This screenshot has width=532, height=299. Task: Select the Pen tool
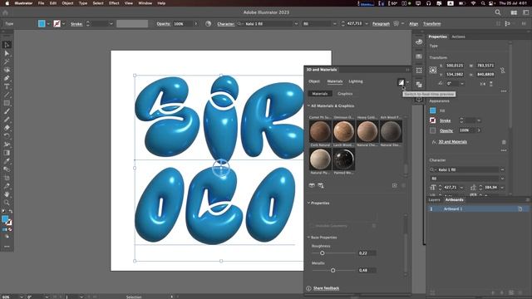tap(7, 78)
